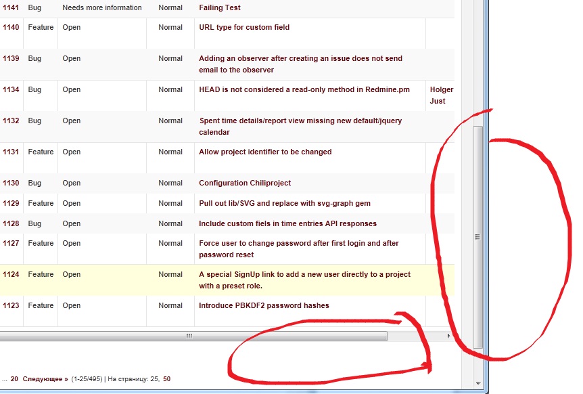Click the 'Normal' priority cell of issue 1129

[x=170, y=203]
